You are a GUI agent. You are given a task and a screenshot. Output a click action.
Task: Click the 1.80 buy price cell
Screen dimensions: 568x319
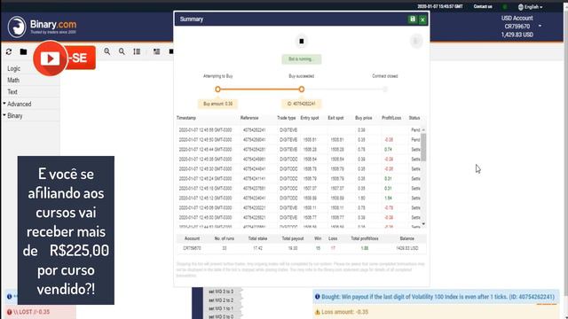coord(361,198)
